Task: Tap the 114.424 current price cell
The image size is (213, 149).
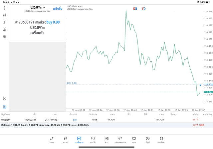Action: point(160,120)
